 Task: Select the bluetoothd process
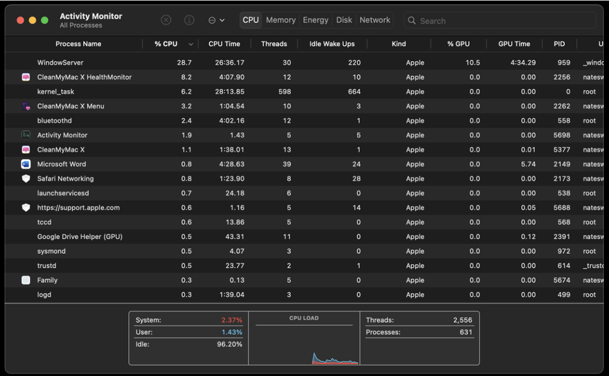click(x=54, y=120)
